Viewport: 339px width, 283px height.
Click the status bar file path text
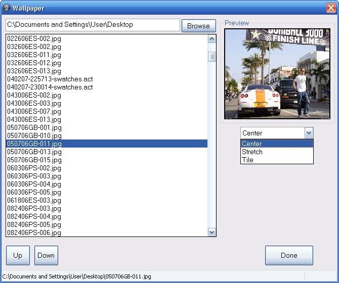pyautogui.click(x=76, y=276)
